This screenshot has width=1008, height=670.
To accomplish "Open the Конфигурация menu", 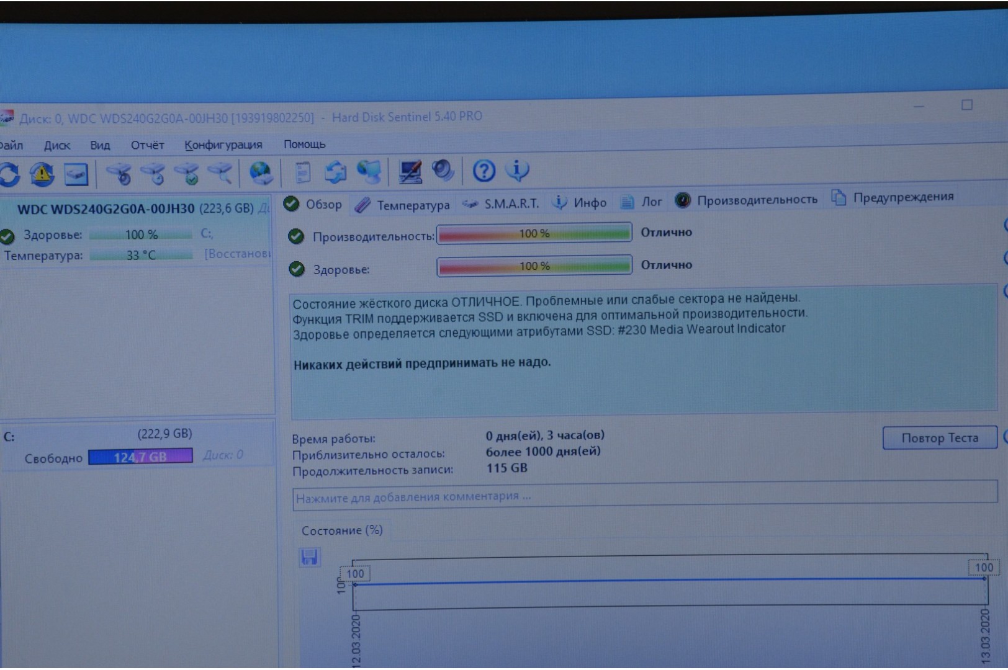I will 223,145.
